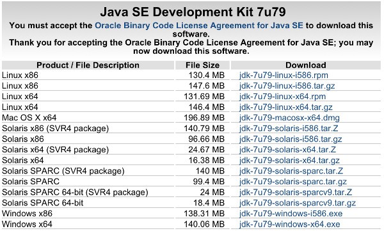
Task: Download jdk-7u79-windows-i586.exe
Action: coord(291,214)
